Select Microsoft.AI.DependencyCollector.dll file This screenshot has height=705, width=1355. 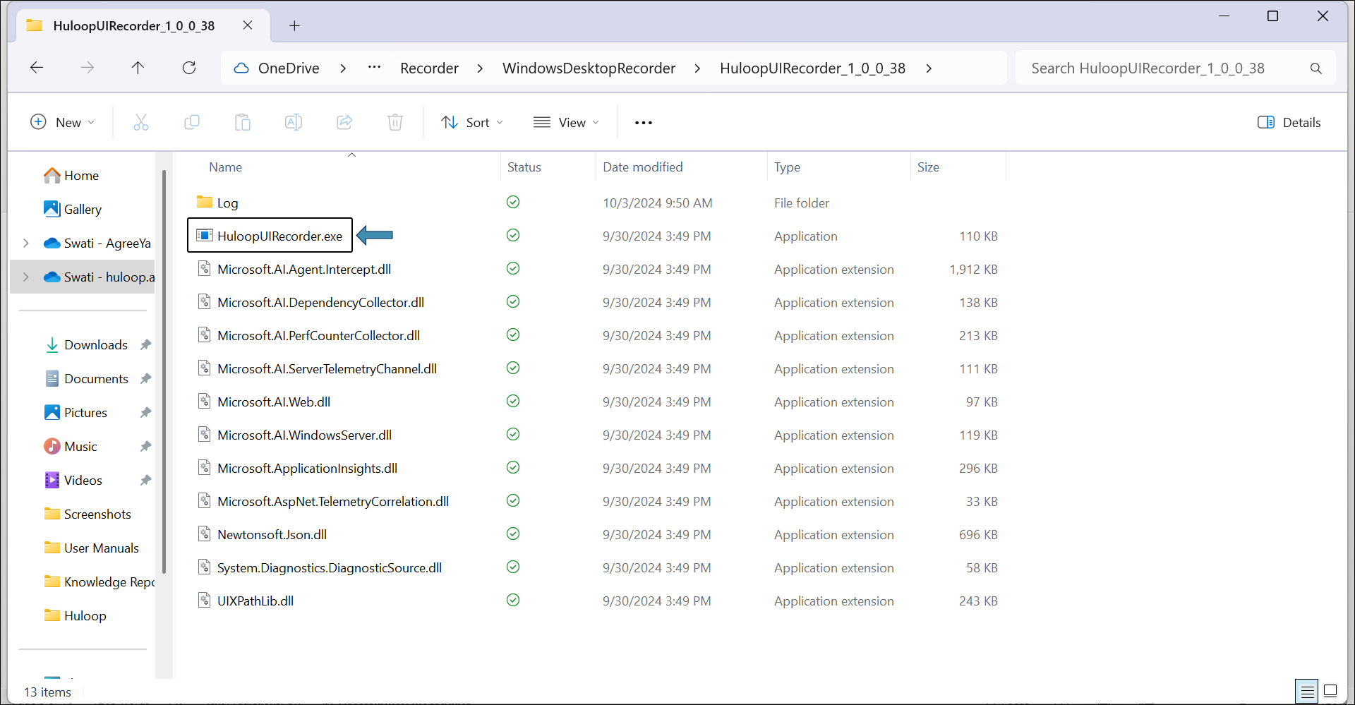(320, 303)
